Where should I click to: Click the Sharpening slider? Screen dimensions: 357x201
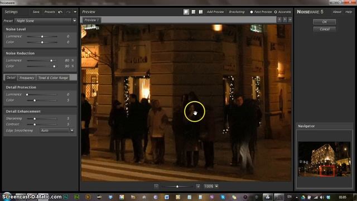pyautogui.click(x=42, y=118)
